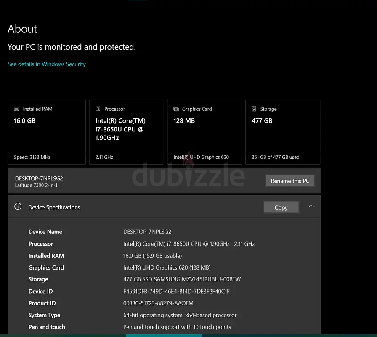
Task: Click Your PC is monitored and protected
Action: [x=72, y=47]
